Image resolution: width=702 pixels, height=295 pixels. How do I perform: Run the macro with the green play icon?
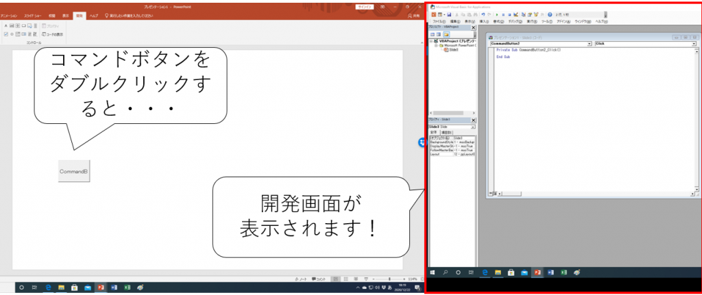[497, 15]
